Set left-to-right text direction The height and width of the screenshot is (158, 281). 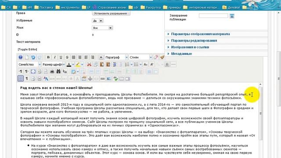coord(21,72)
